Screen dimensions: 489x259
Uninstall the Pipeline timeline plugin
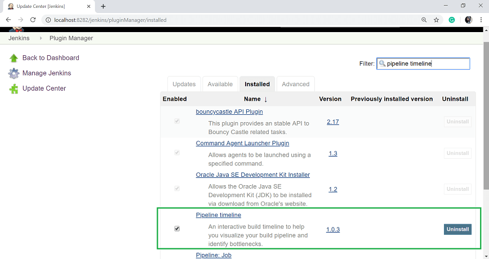coord(457,229)
